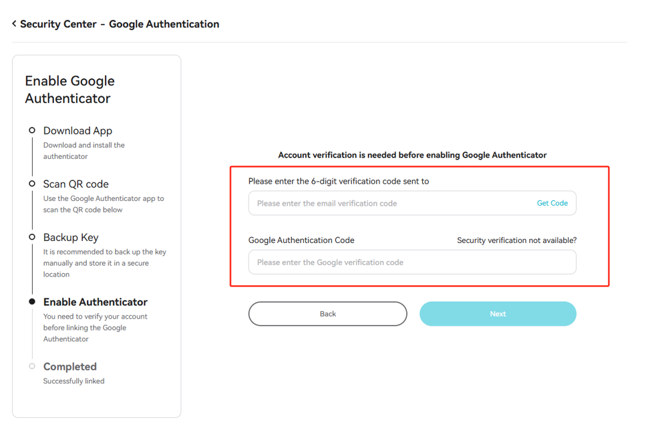Click the Enable Google Authenticator heading
Viewport: 660px width, 424px height.
click(x=70, y=89)
